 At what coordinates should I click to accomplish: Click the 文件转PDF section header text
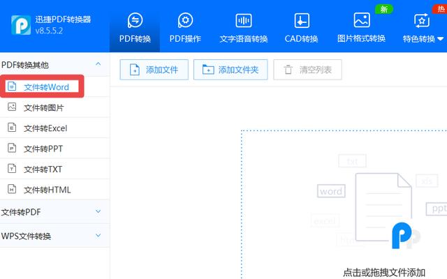21,212
